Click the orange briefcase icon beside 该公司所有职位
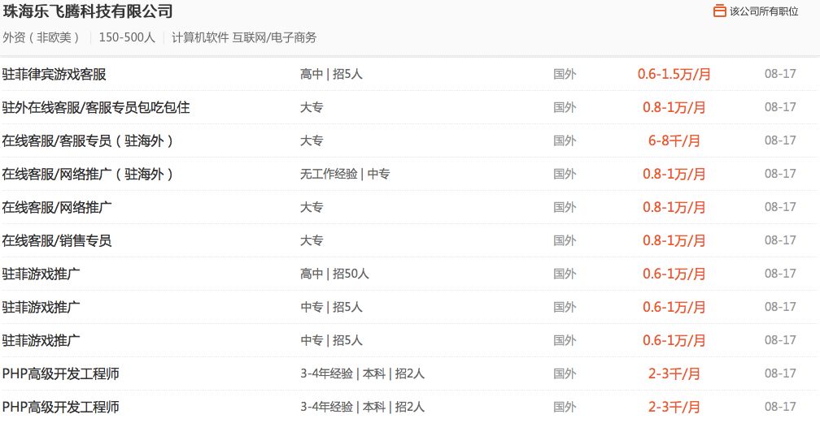This screenshot has height=423, width=820. (720, 11)
